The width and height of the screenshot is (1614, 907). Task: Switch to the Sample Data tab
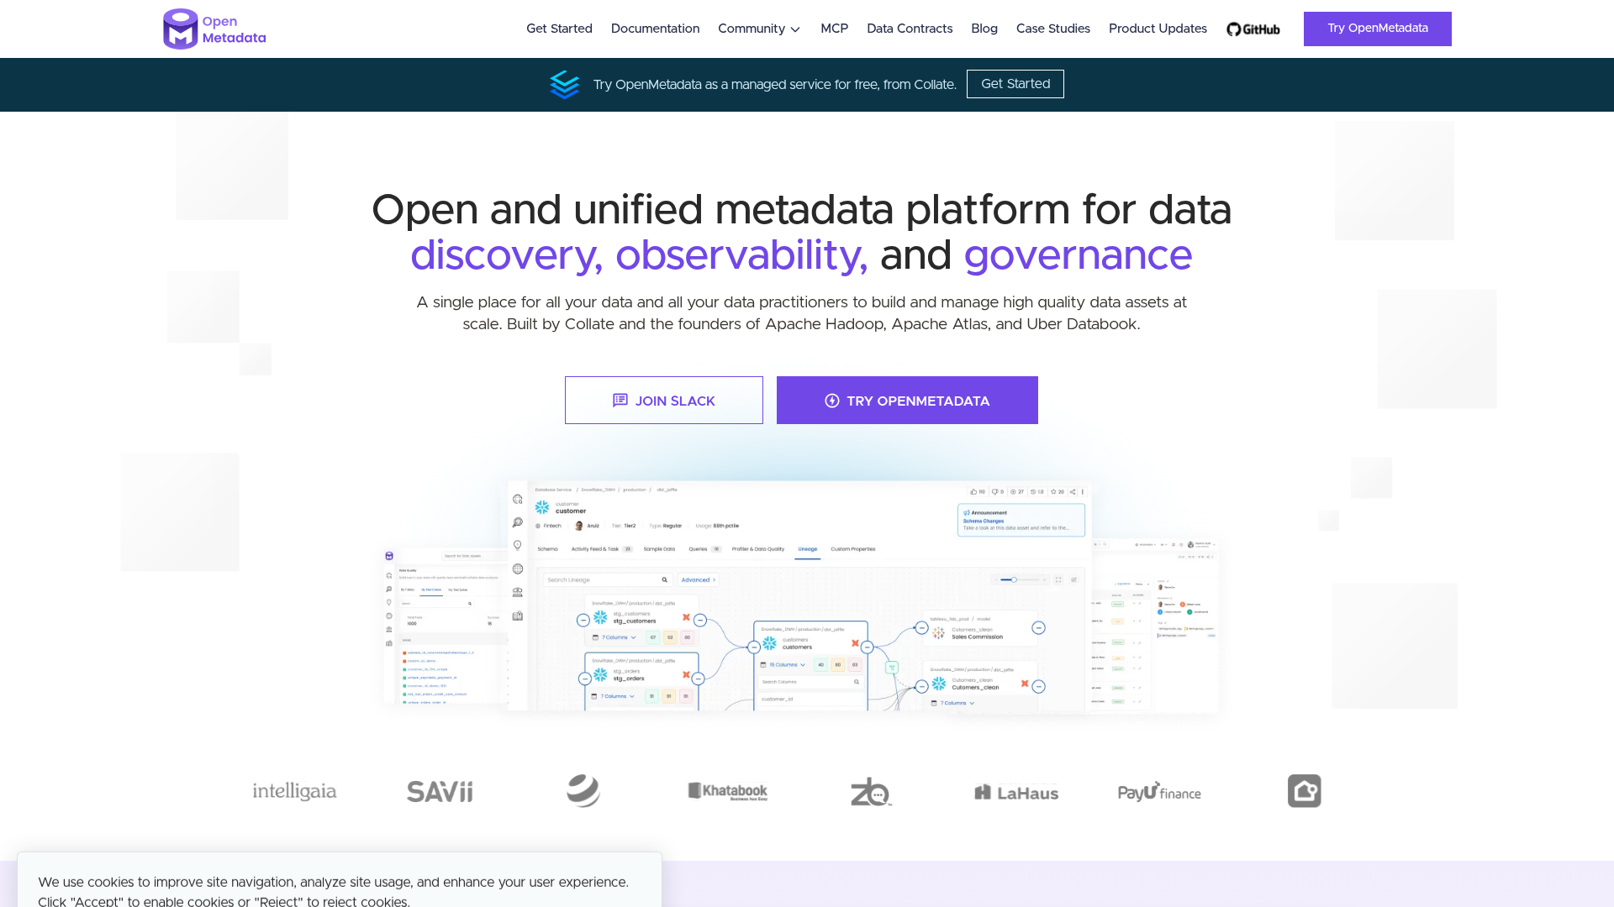[x=660, y=549]
